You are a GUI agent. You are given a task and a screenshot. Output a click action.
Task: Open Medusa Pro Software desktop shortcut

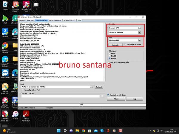click(5, 59)
